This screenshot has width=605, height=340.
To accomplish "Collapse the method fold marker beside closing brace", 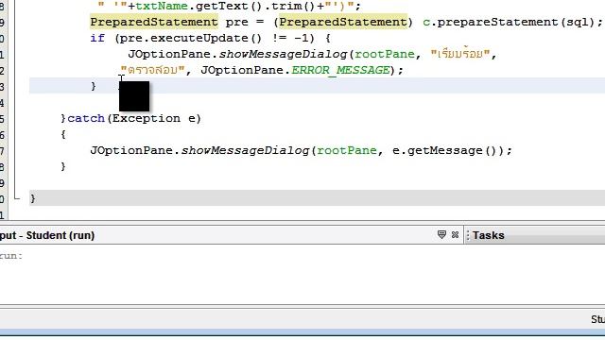I will pos(16,198).
